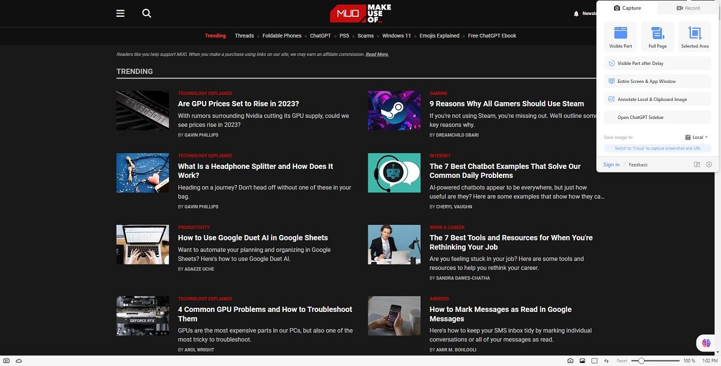This screenshot has width=721, height=366.
Task: Open extension settings gear icon
Action: [709, 165]
